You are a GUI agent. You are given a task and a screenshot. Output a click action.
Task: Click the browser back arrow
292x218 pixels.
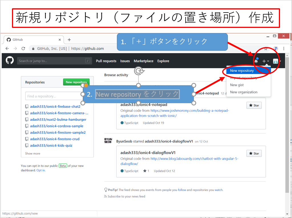coord(7,48)
